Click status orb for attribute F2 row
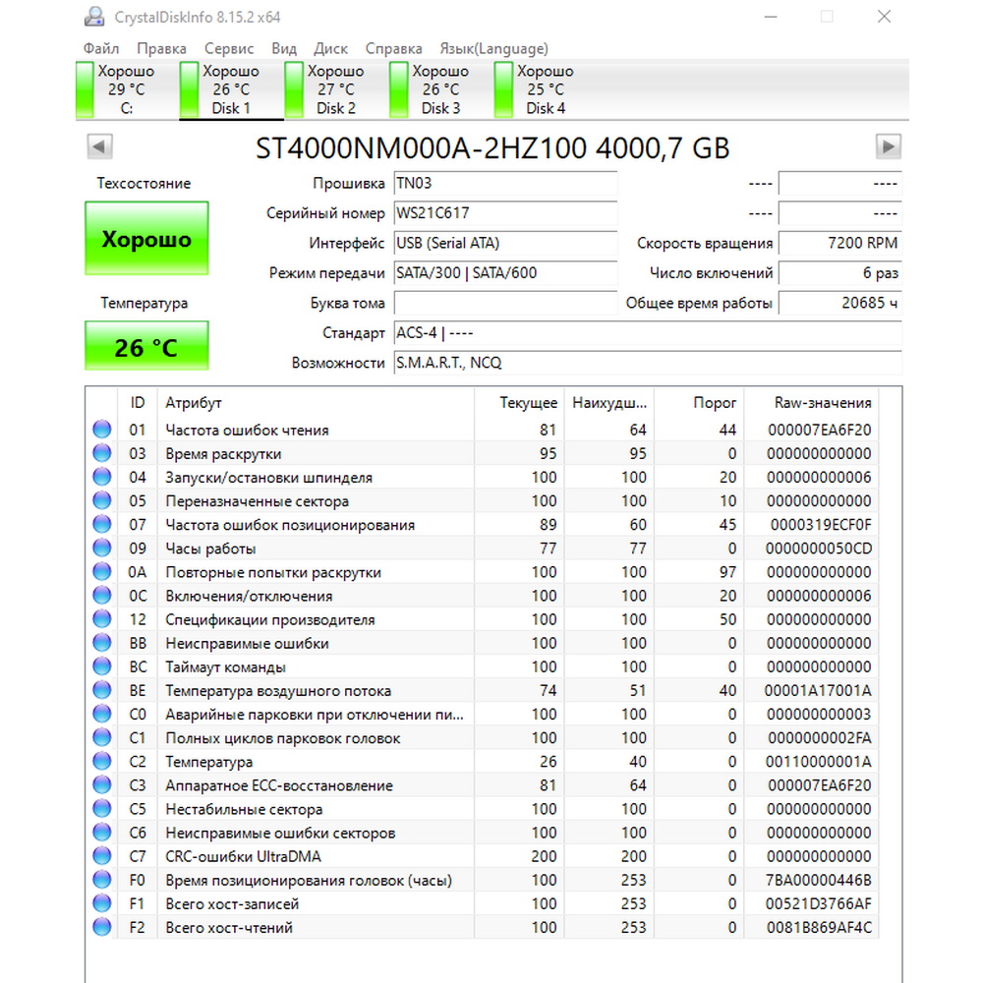Image resolution: width=983 pixels, height=983 pixels. pos(101,927)
